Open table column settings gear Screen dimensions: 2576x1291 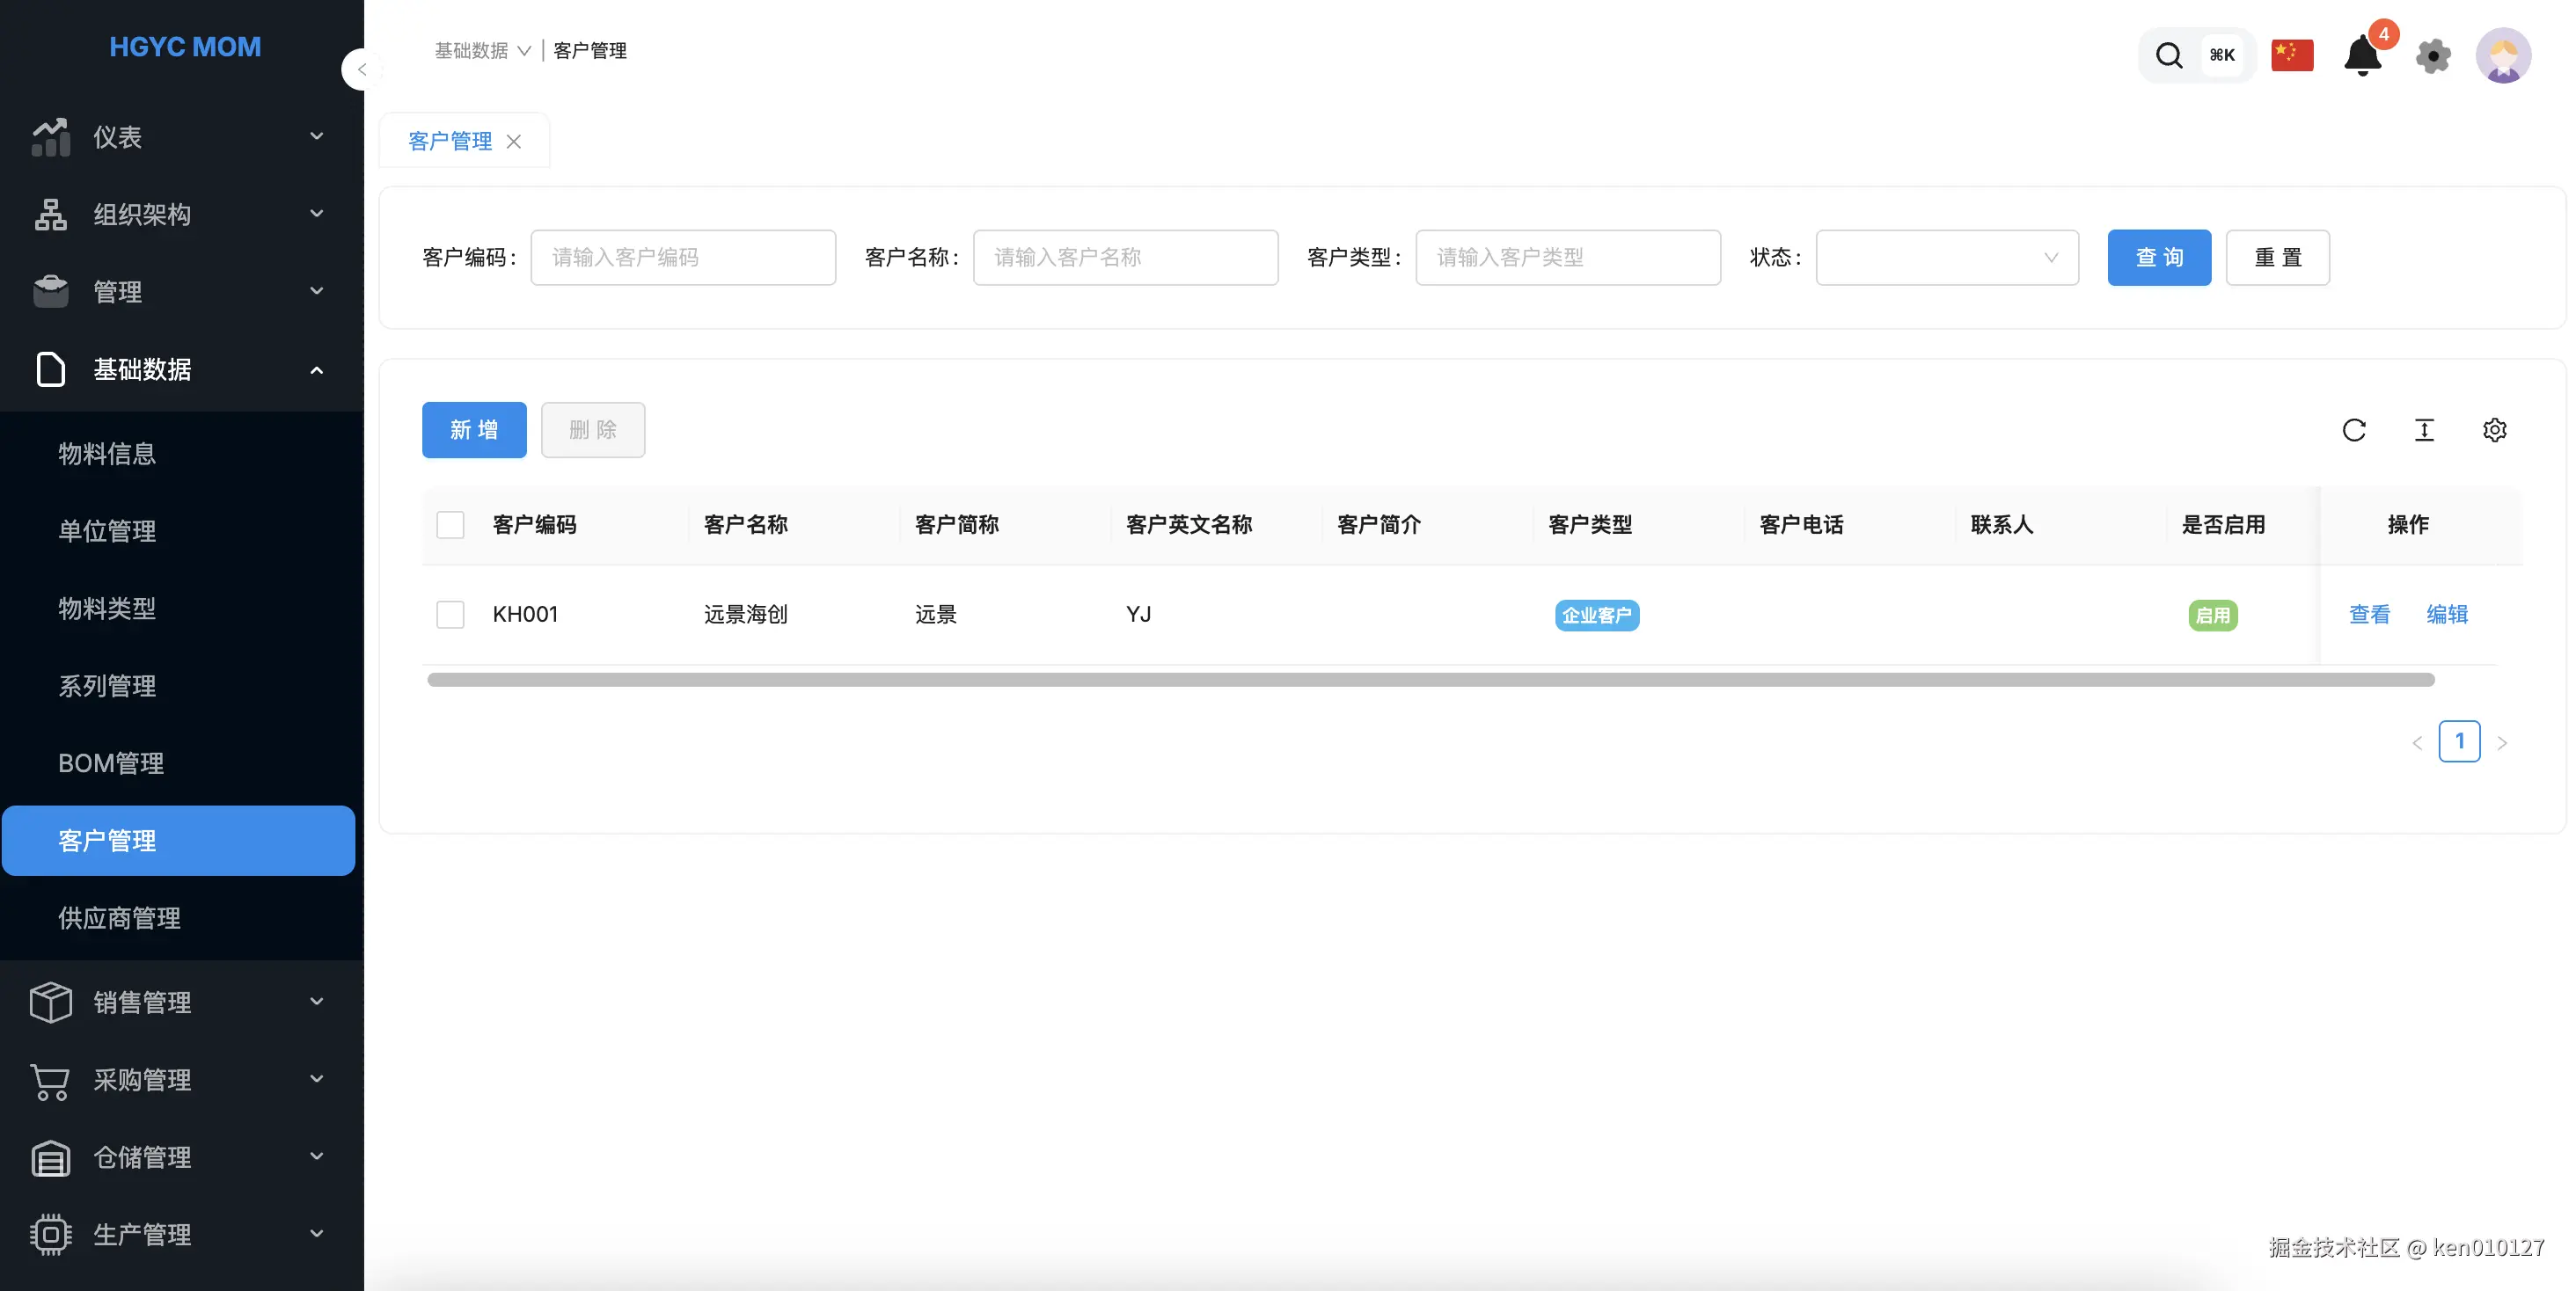tap(2494, 430)
